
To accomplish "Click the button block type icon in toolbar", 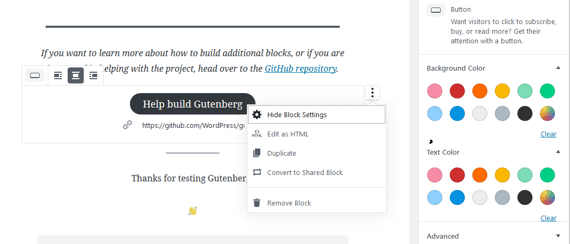I will [35, 75].
